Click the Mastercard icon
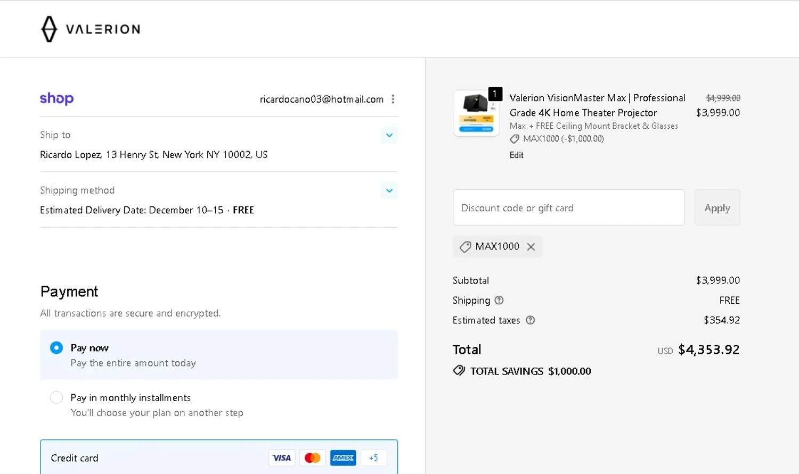 pyautogui.click(x=313, y=458)
